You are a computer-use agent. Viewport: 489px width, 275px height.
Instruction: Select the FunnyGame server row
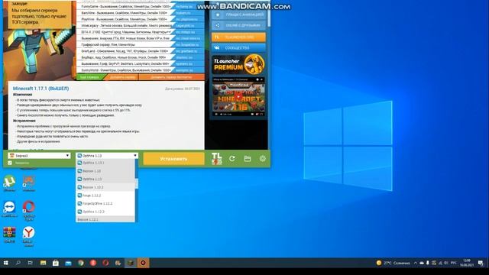tap(141, 6)
